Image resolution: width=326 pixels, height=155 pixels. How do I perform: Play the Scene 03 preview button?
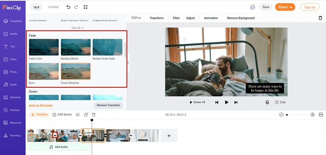(197, 102)
